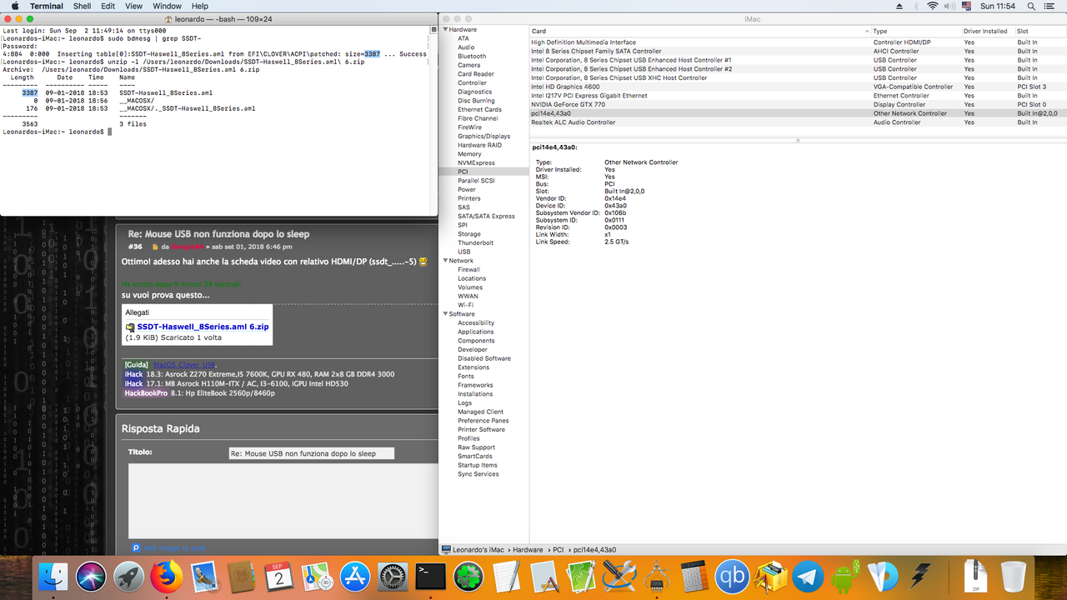The height and width of the screenshot is (600, 1067).
Task: Launch Siri from the dock
Action: tap(91, 576)
